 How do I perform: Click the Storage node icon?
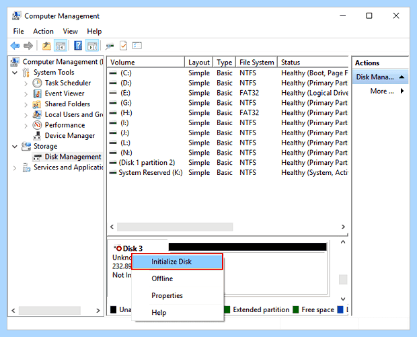click(26, 146)
